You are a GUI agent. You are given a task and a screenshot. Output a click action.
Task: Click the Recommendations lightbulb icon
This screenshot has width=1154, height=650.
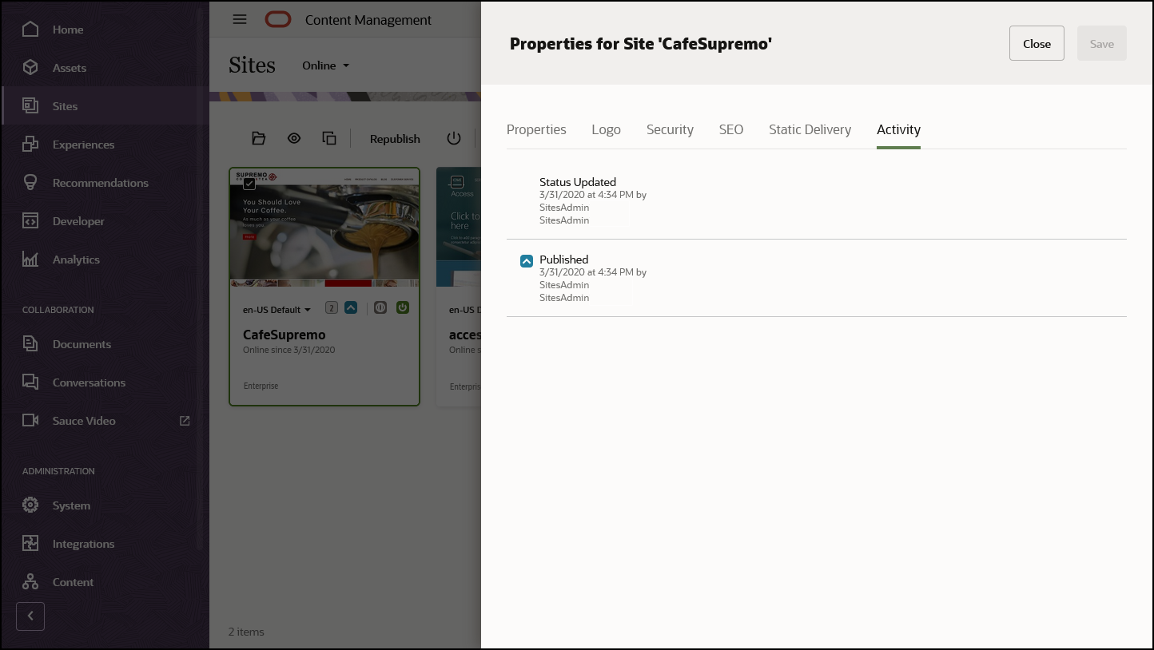point(30,183)
